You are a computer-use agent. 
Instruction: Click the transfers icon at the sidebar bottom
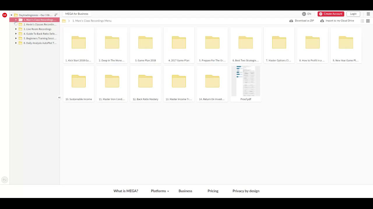(4, 180)
